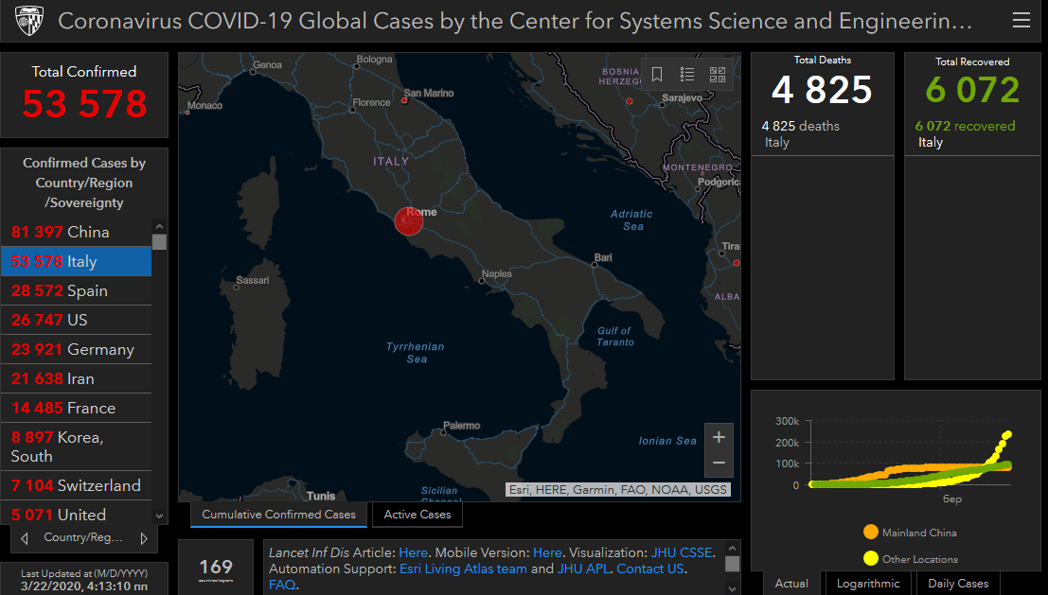
Task: Click the red dot in Bosnia and Herzegovina
Action: coord(629,101)
